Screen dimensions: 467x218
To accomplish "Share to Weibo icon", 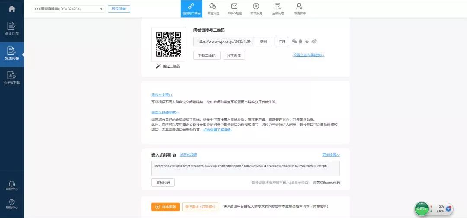I will [x=313, y=42].
